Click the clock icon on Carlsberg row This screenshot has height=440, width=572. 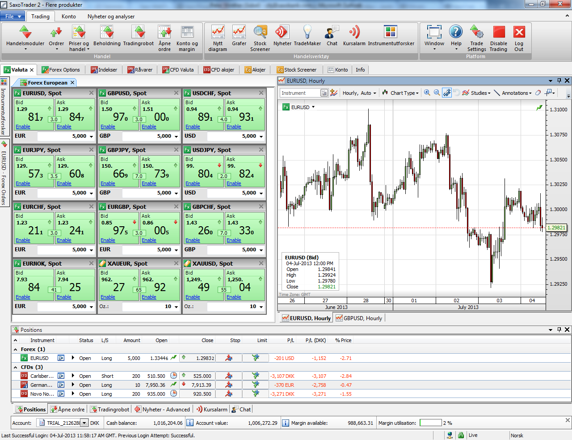tap(174, 376)
